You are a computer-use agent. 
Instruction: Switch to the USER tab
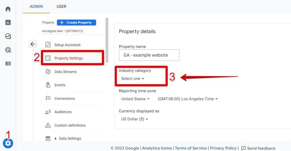coord(61,6)
